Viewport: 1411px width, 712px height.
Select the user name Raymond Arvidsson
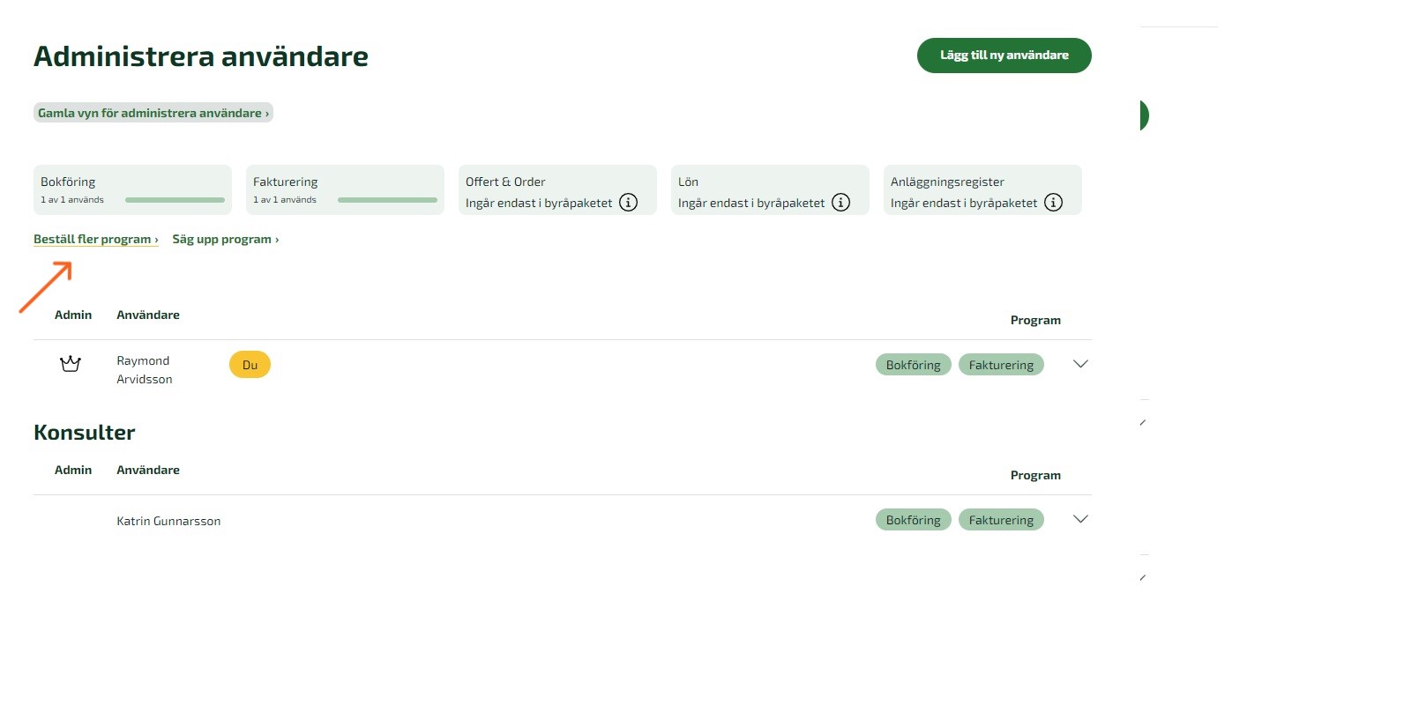[x=145, y=370]
